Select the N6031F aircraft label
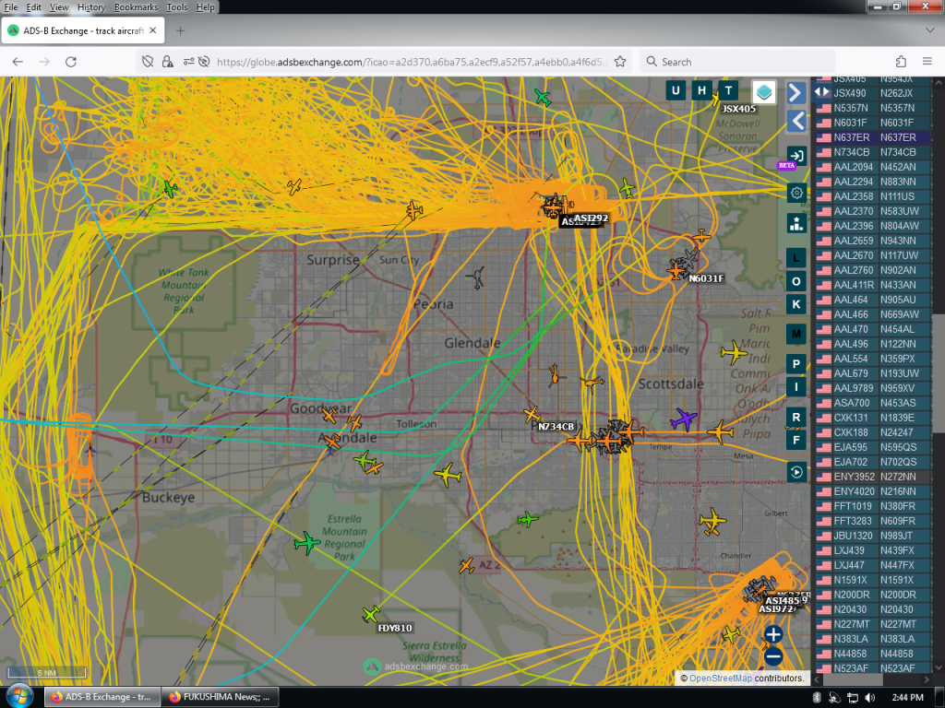 [x=706, y=278]
